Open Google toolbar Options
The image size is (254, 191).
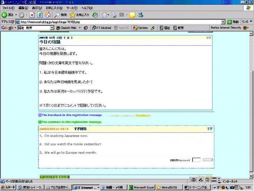tap(140, 28)
